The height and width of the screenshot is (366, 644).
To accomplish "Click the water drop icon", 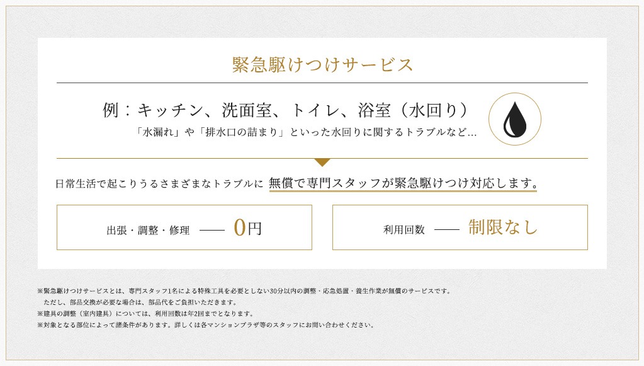I will pos(514,120).
